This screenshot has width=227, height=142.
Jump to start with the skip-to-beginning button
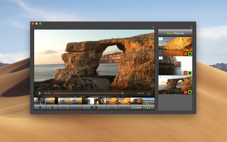(x=40, y=108)
